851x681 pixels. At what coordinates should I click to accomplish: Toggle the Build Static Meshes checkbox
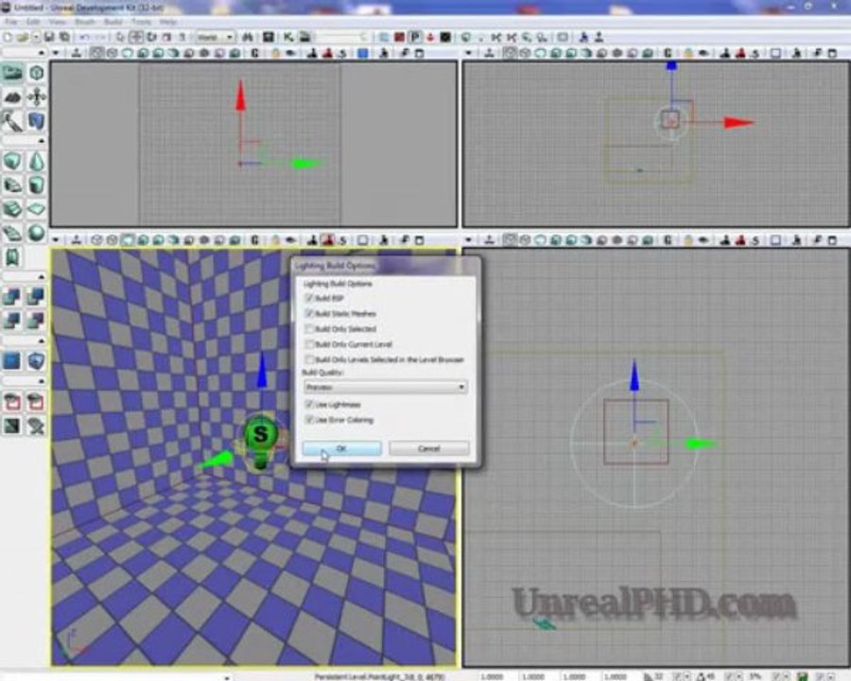309,313
